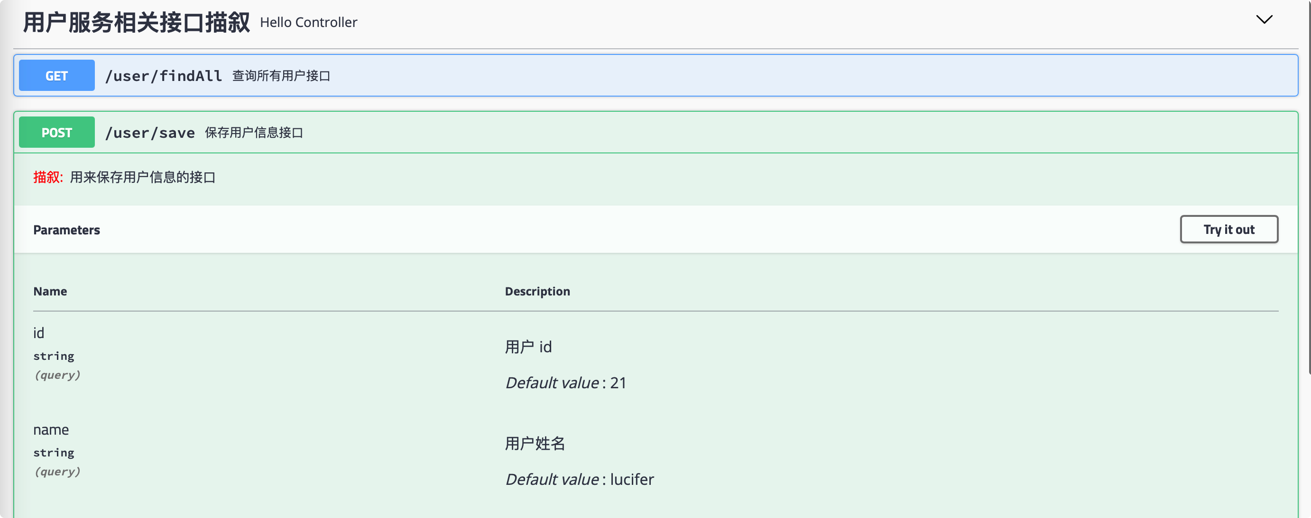
Task: Click the Hello Controller subtitle text
Action: point(308,22)
